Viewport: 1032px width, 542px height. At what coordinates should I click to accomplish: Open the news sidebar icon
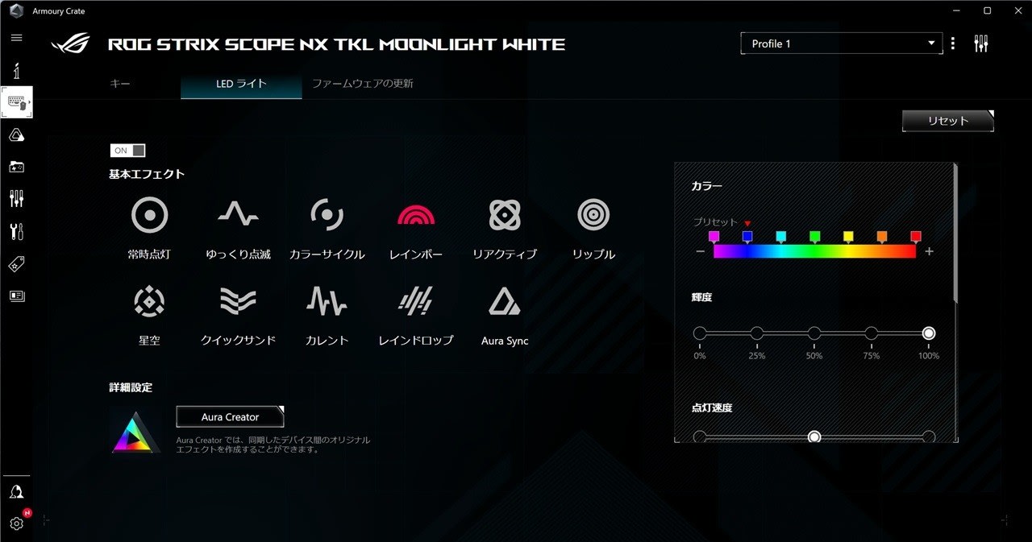click(16, 296)
